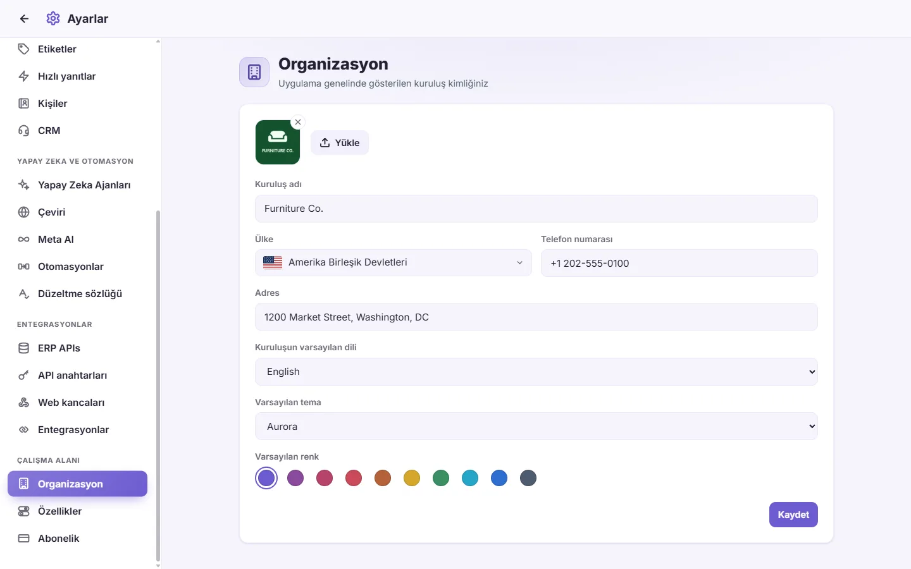The image size is (911, 569).
Task: Click the Etiketler tag icon
Action: [x=24, y=49]
